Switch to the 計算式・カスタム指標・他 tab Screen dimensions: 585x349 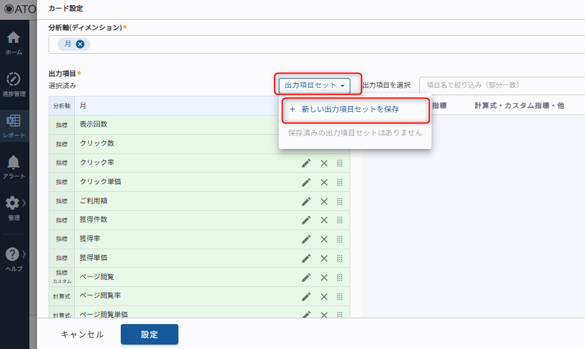pos(519,105)
